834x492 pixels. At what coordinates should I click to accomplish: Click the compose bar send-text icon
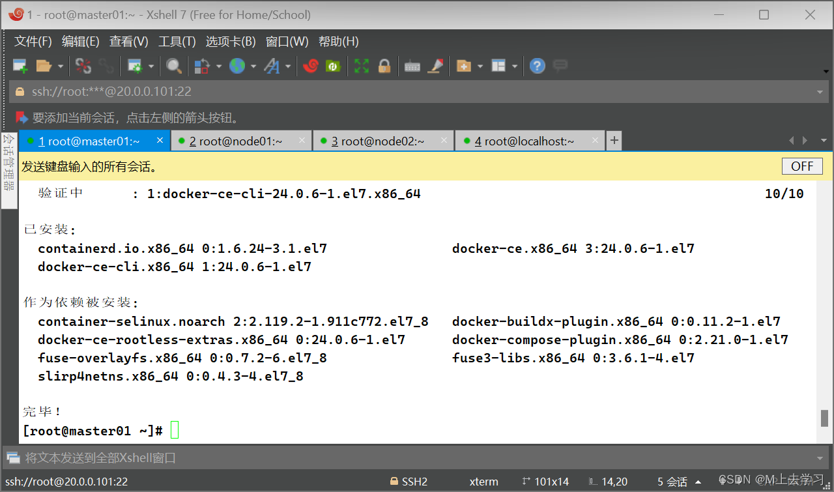[13, 457]
